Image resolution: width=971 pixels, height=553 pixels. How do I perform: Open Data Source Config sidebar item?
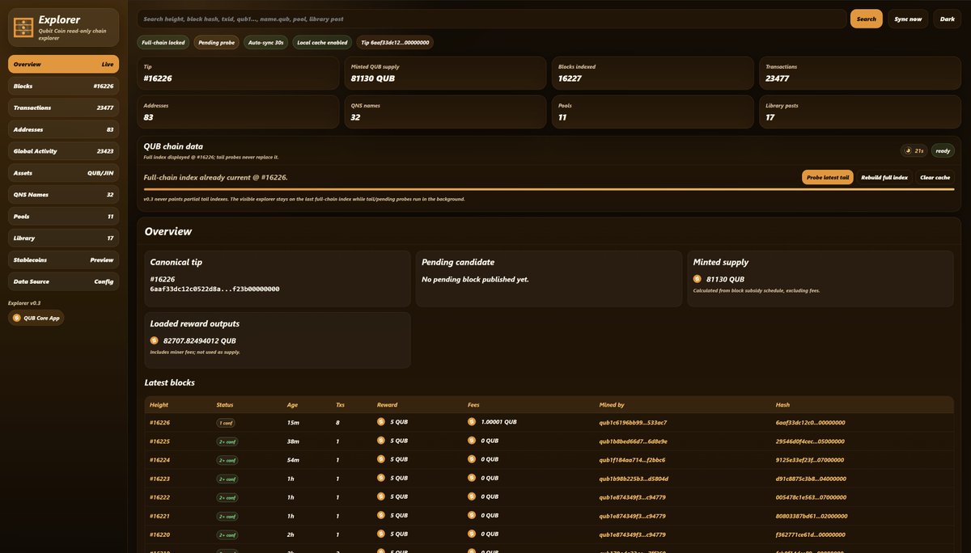pos(63,281)
